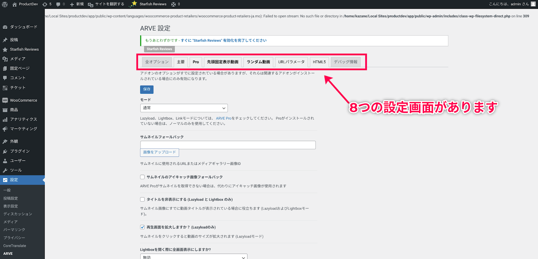Image resolution: width=538 pixels, height=259 pixels.
Task: Switch to the HTML5 tab
Action: click(x=319, y=62)
